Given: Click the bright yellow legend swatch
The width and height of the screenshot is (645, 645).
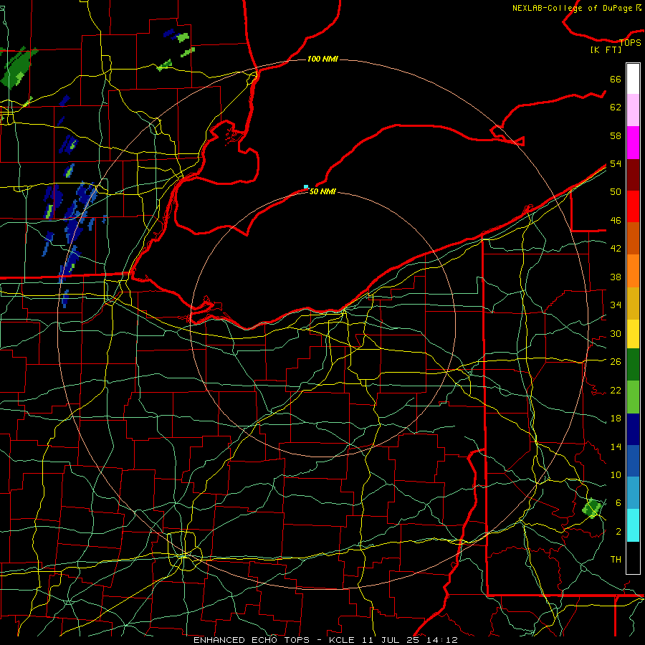Looking at the screenshot, I should [x=633, y=333].
